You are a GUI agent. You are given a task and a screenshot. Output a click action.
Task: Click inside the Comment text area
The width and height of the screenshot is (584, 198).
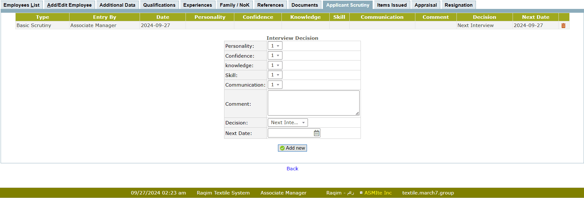313,103
